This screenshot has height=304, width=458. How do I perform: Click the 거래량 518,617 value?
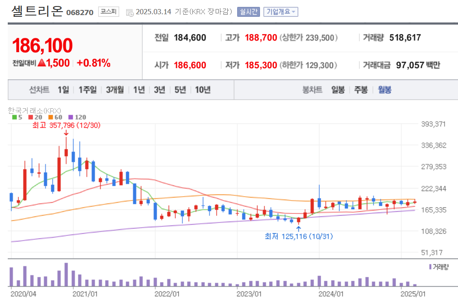point(405,38)
